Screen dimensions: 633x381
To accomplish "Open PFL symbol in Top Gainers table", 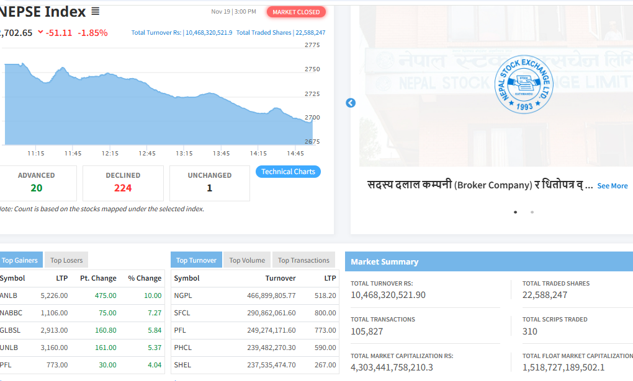I will click(6, 365).
